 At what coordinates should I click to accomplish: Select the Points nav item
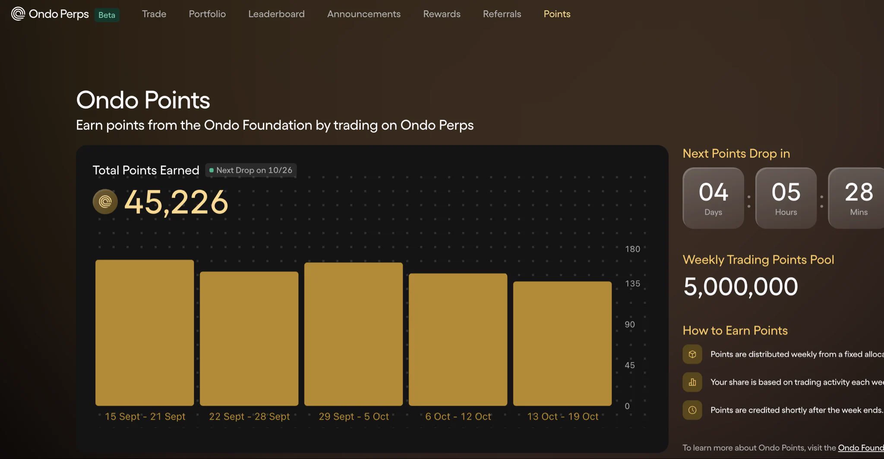[x=557, y=14]
